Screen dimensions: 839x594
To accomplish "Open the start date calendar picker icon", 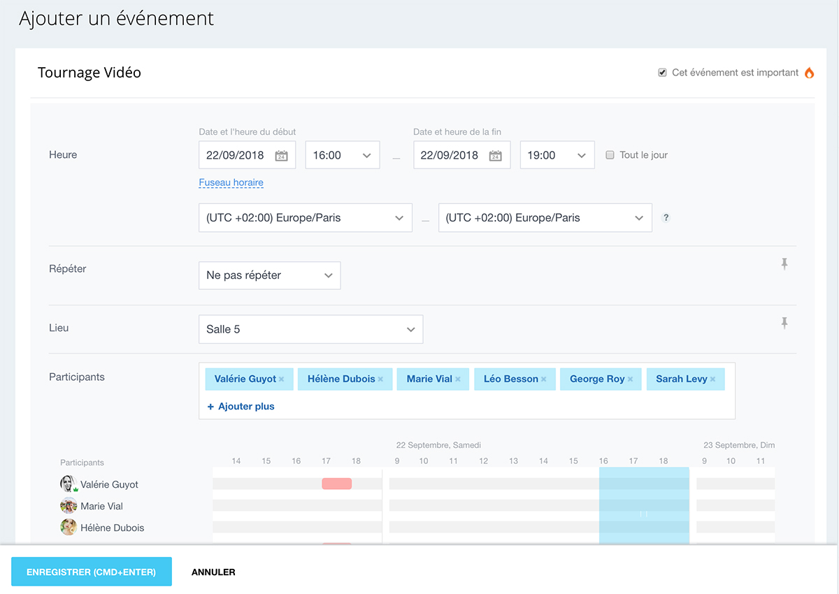I will (x=281, y=156).
